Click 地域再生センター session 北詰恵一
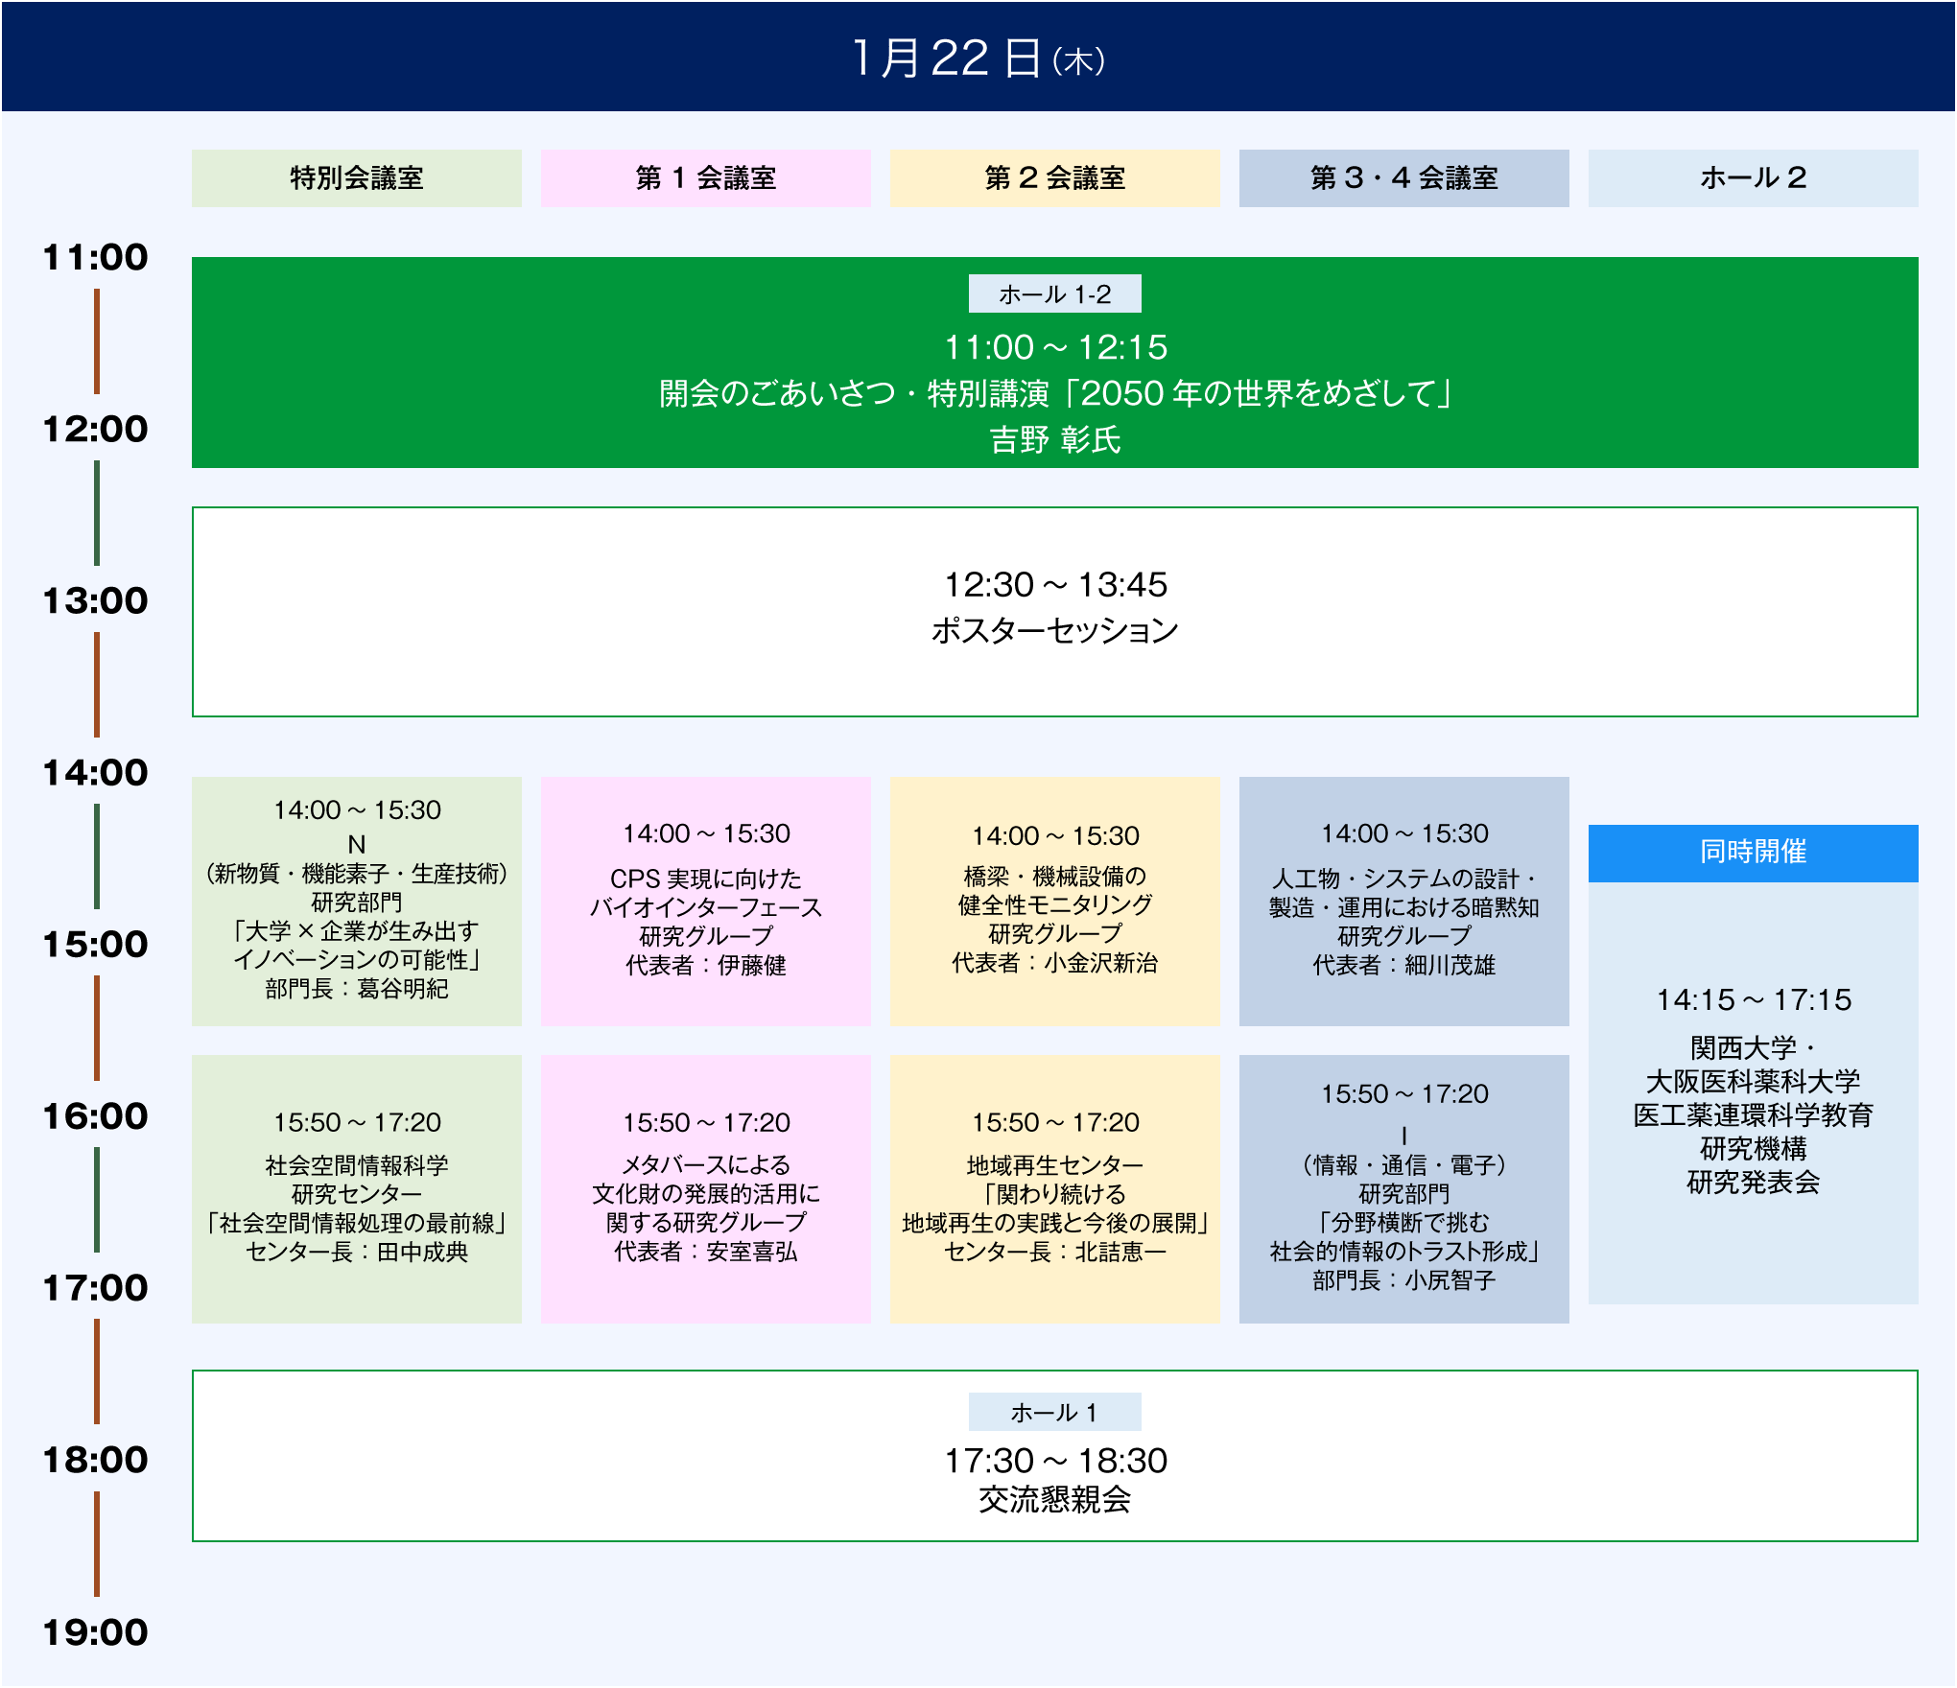Image resolution: width=1957 pixels, height=1688 pixels. 1054,1189
